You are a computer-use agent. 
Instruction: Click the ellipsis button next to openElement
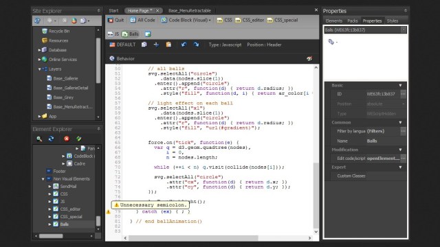point(404,158)
